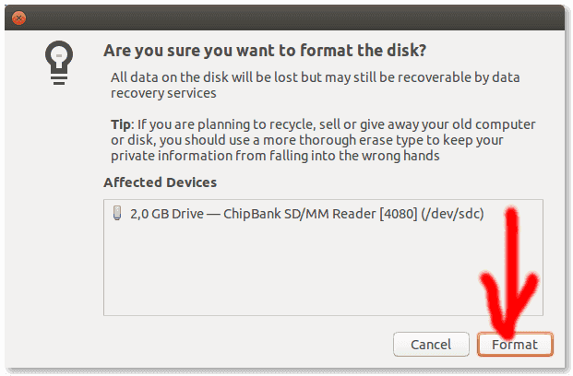
Task: Click Cancel to abort formatting
Action: [431, 344]
